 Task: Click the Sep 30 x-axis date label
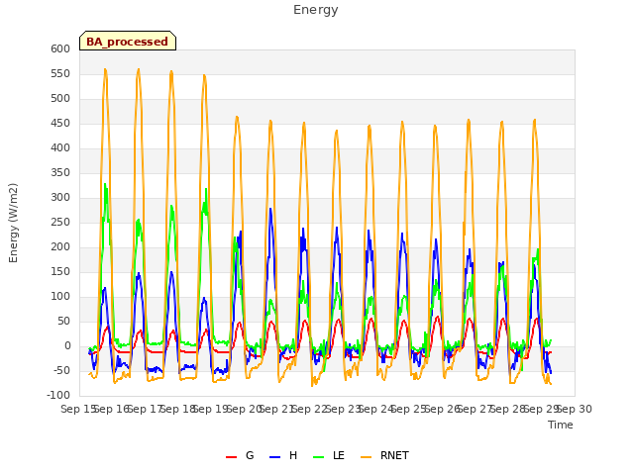[575, 409]
